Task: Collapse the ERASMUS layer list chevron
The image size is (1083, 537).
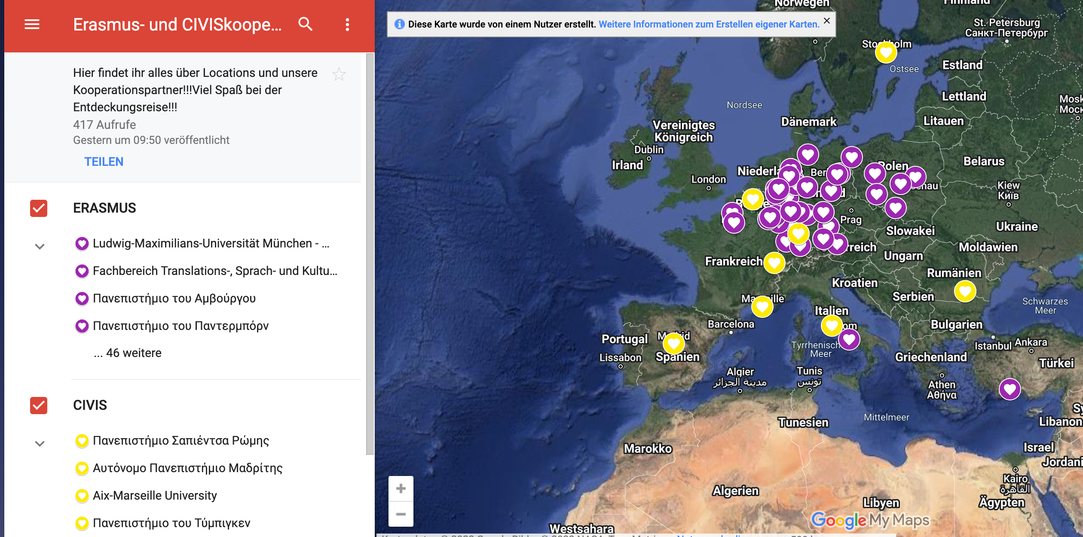Action: 40,247
